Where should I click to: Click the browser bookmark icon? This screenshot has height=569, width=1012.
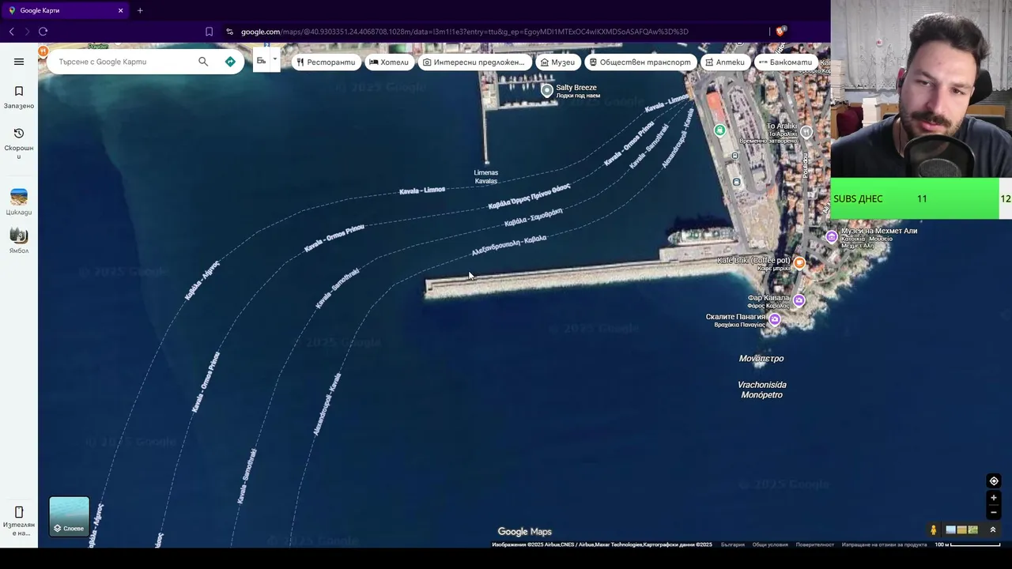[209, 32]
